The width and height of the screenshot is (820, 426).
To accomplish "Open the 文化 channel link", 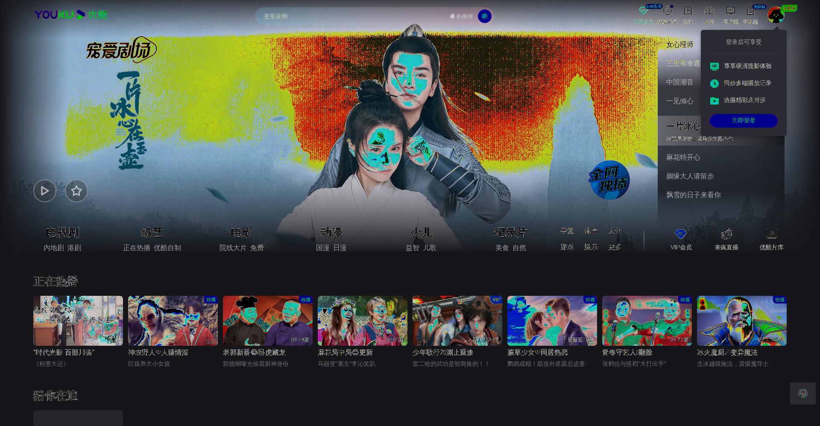I will pyautogui.click(x=615, y=231).
